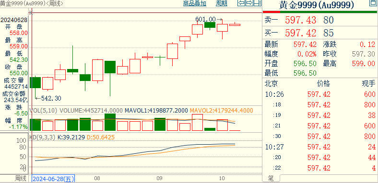Select the 10:26 tick row with 600 lots
This screenshot has width=378, height=183.
tap(320, 94)
